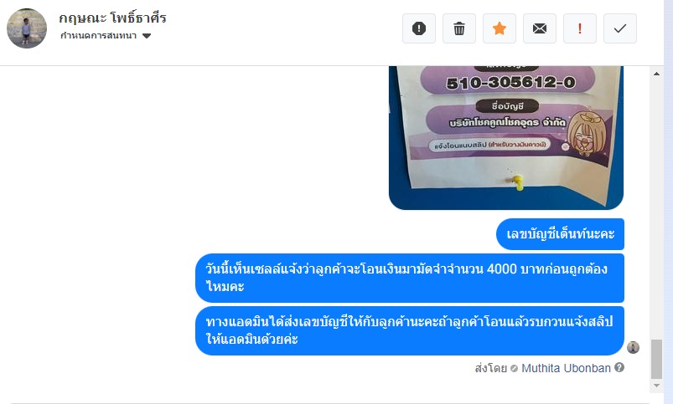Click help question mark beside Muthita Ubonban
The height and width of the screenshot is (404, 673).
619,367
